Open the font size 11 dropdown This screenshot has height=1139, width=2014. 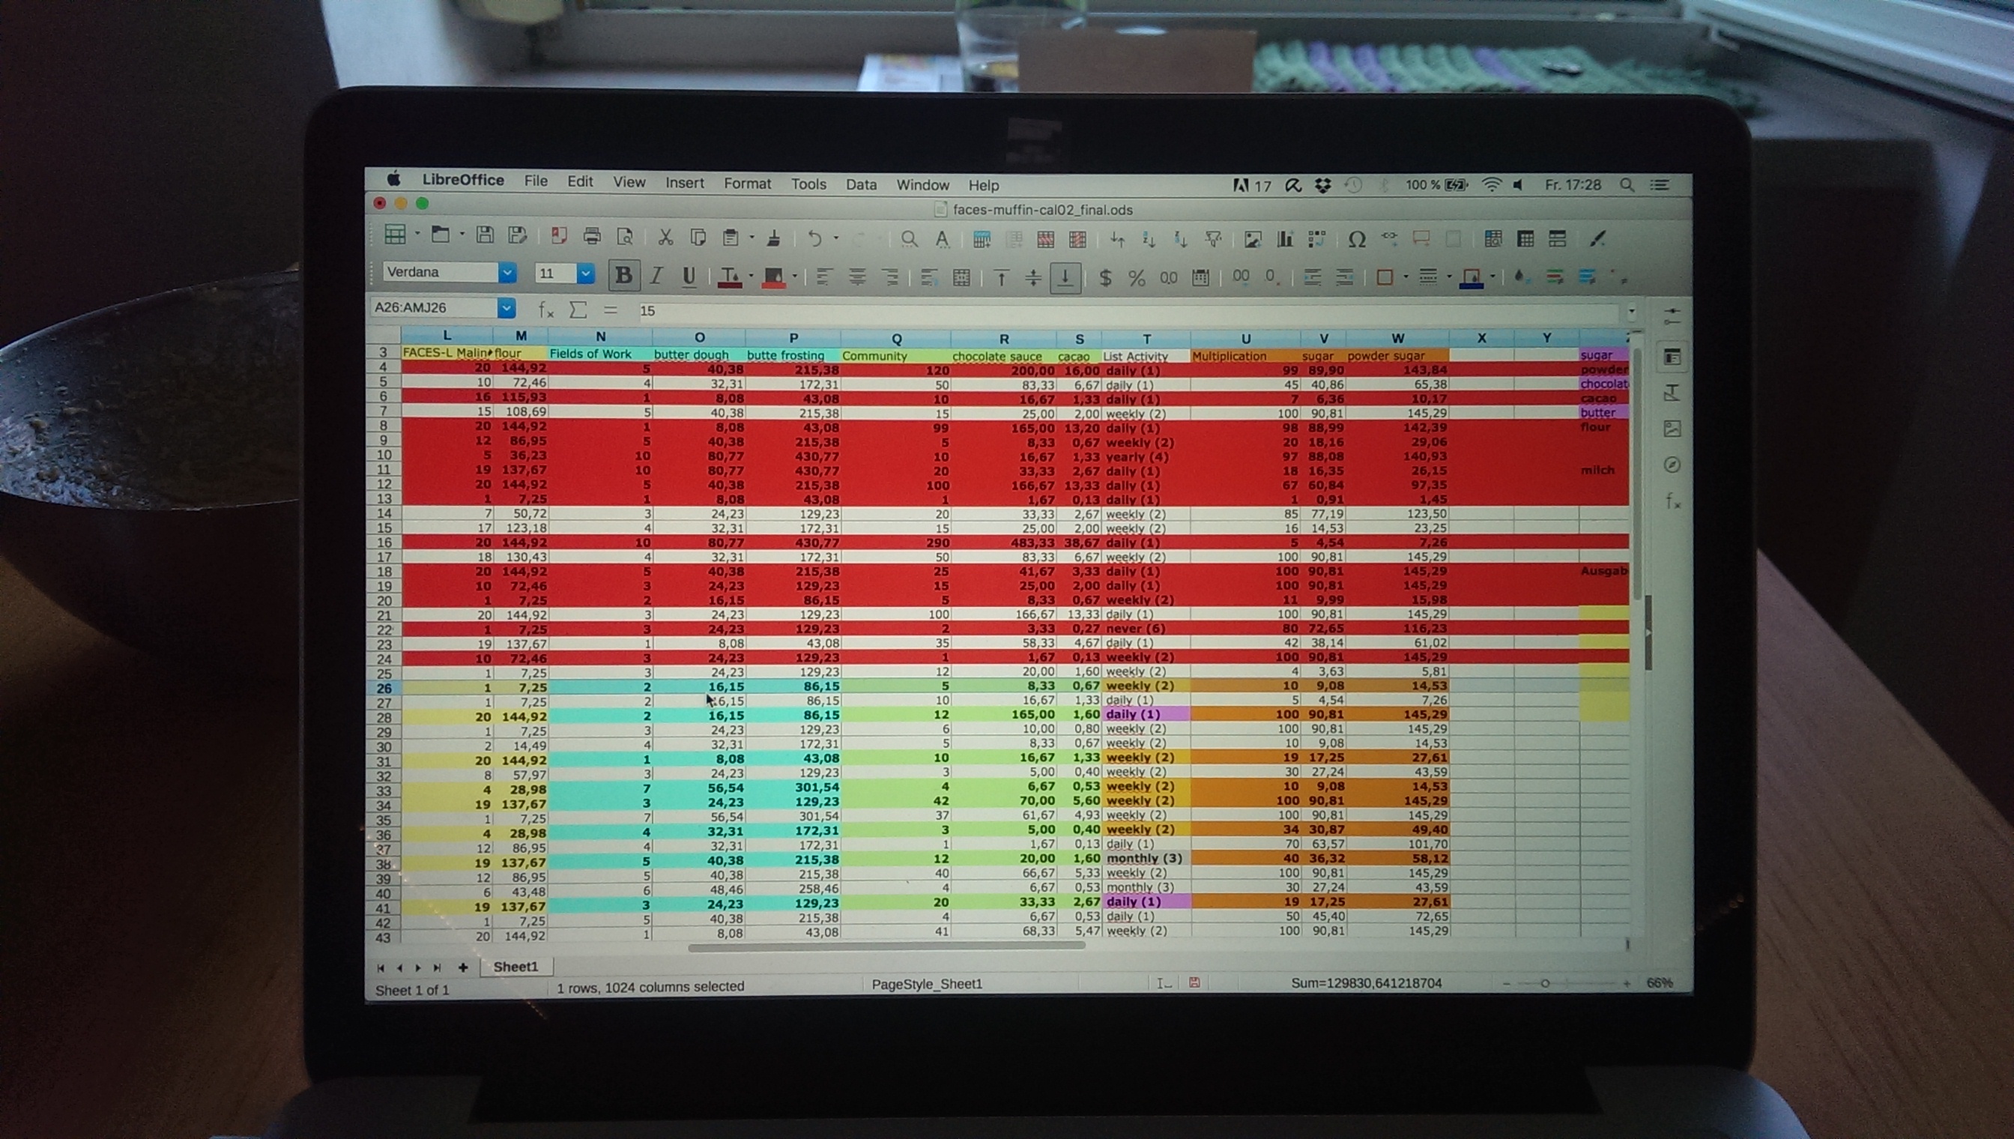[585, 273]
